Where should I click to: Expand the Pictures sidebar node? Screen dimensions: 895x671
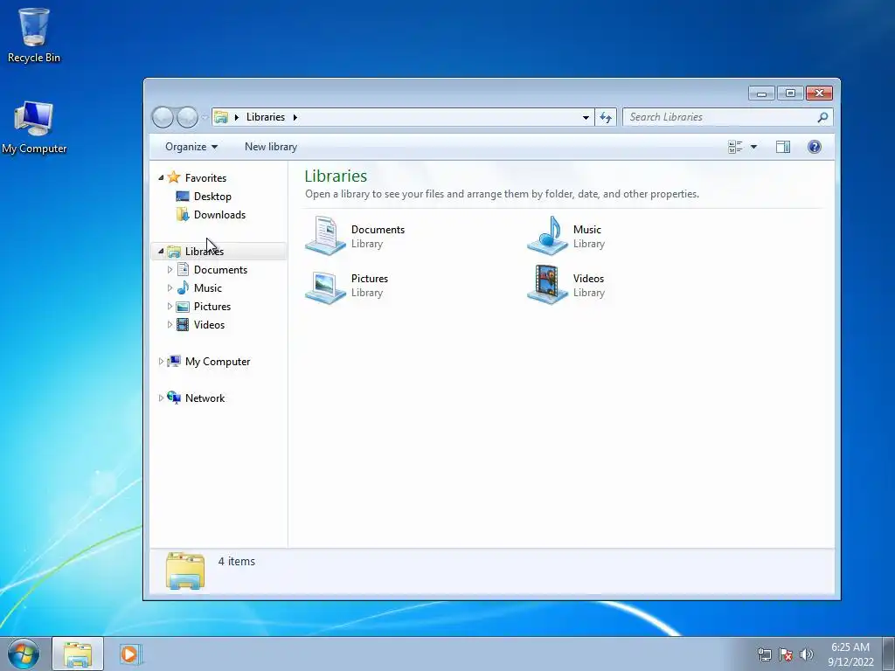point(170,307)
